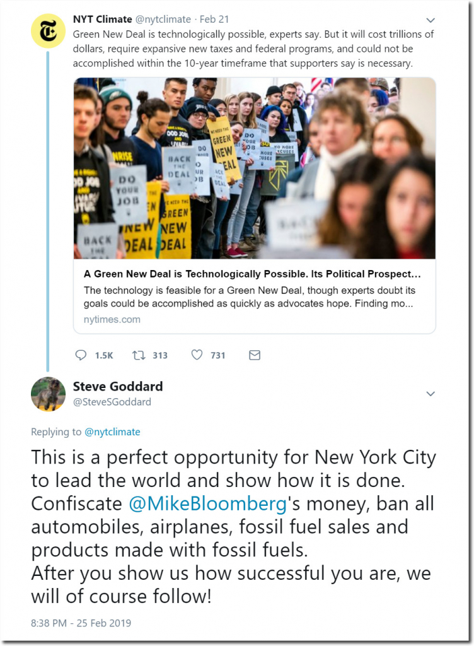This screenshot has height=646, width=474.
Task: Open the Feb 21 tweet date link
Action: point(212,20)
